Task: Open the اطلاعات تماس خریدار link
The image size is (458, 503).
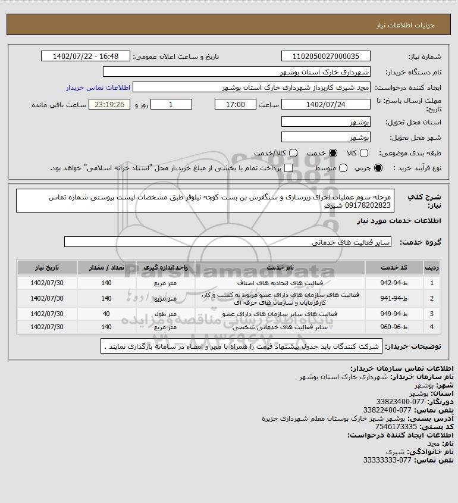Action: click(x=98, y=88)
